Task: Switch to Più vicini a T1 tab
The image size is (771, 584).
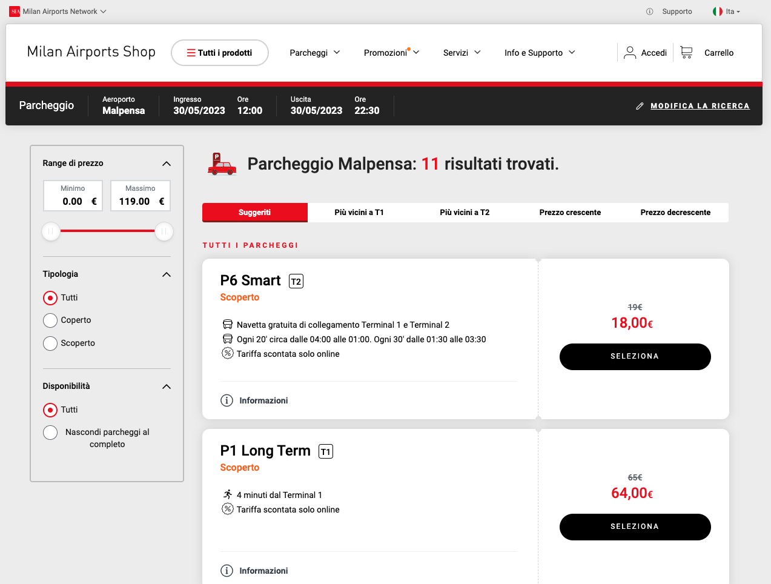Action: (x=359, y=213)
